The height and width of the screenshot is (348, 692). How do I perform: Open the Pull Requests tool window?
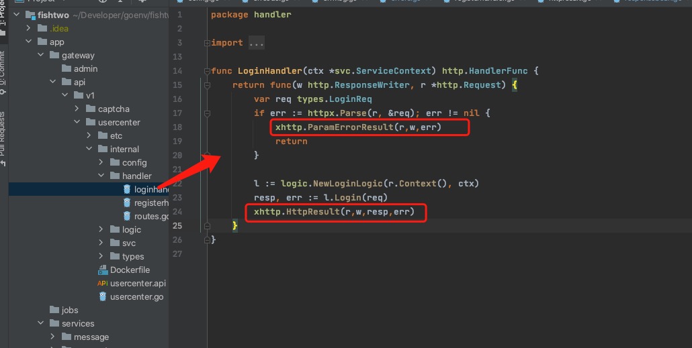[3, 139]
